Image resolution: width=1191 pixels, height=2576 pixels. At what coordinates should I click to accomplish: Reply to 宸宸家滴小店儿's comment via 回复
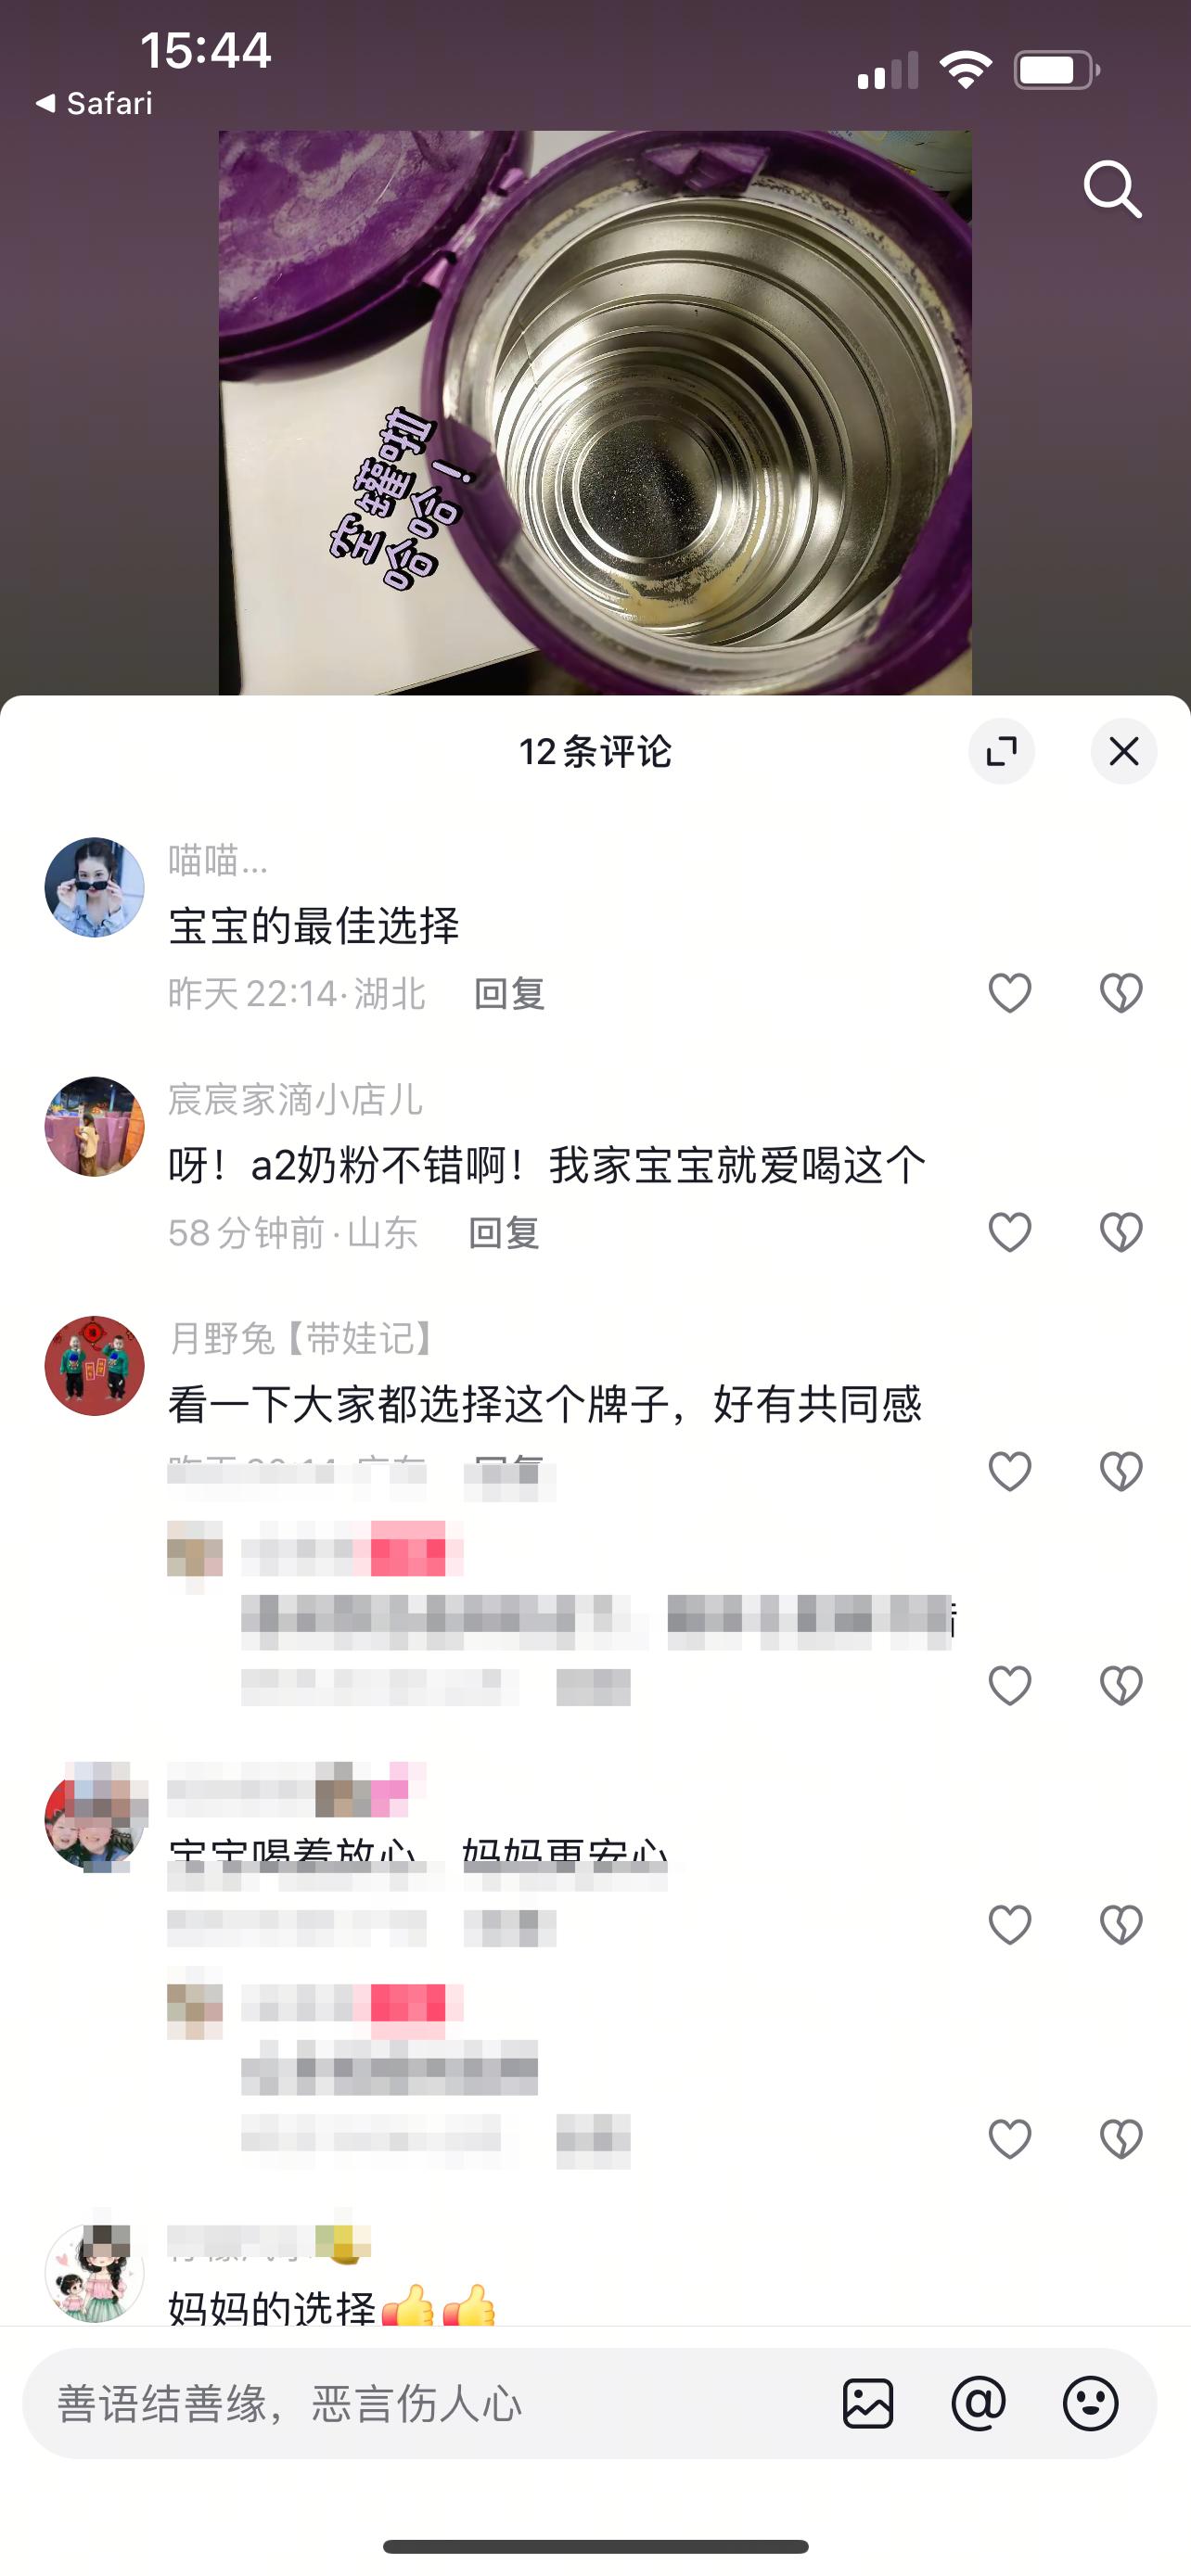[504, 1232]
